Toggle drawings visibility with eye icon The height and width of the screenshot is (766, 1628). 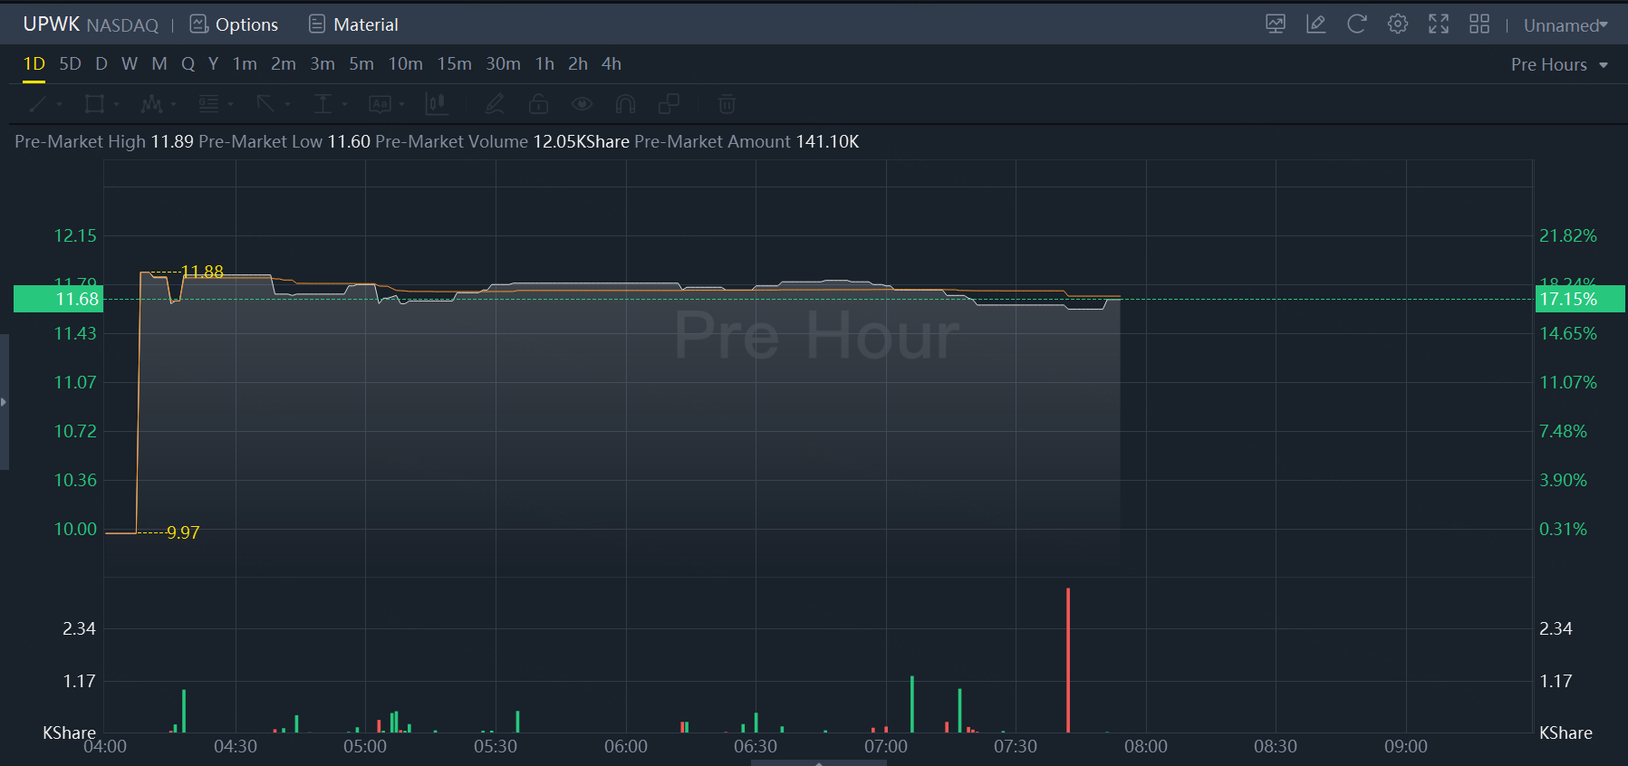[x=582, y=104]
